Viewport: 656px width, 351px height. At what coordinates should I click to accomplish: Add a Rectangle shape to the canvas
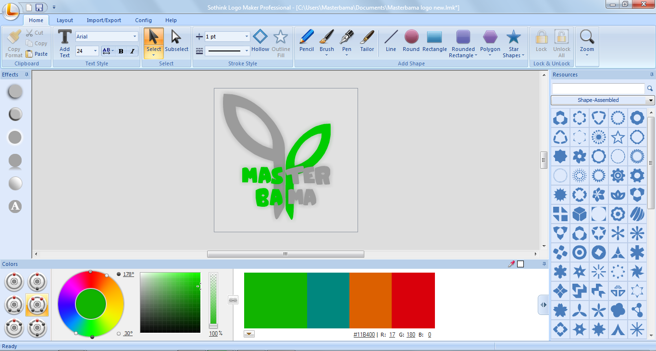pyautogui.click(x=434, y=42)
